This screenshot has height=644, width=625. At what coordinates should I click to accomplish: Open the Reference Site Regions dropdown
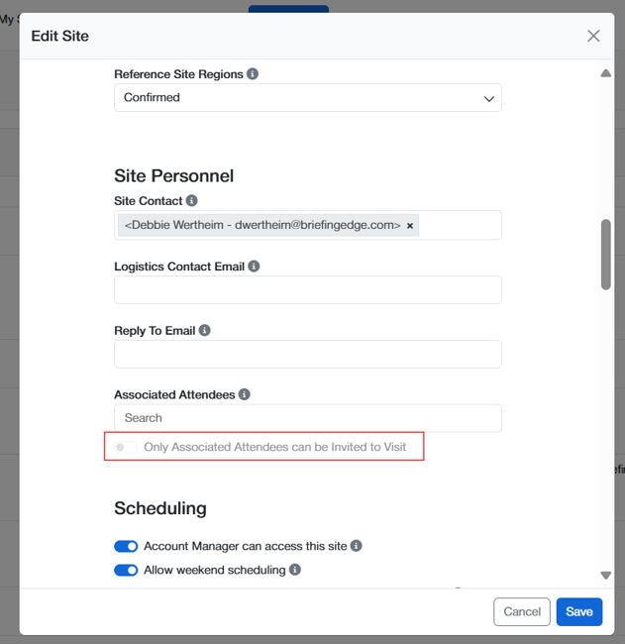[x=307, y=98]
